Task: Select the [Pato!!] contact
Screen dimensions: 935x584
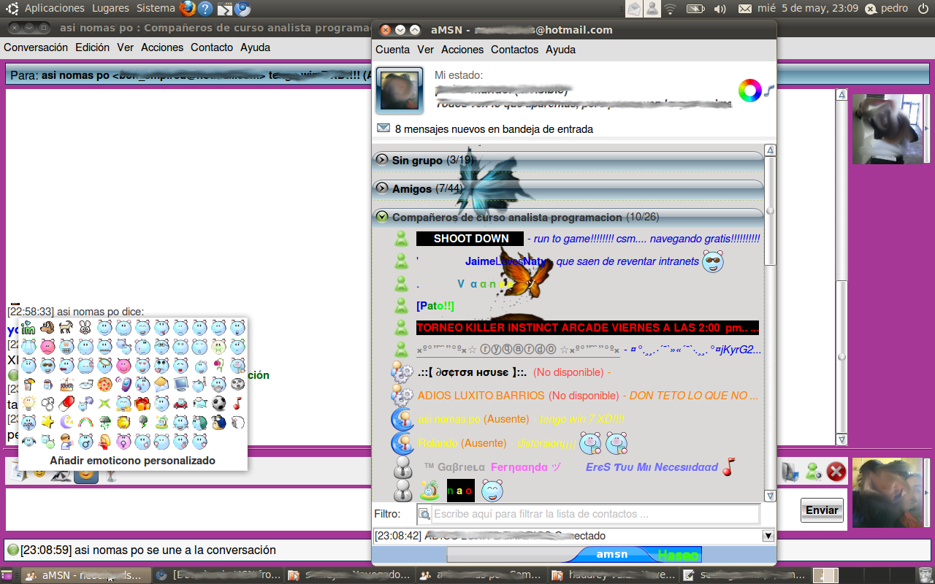Action: pyautogui.click(x=435, y=306)
